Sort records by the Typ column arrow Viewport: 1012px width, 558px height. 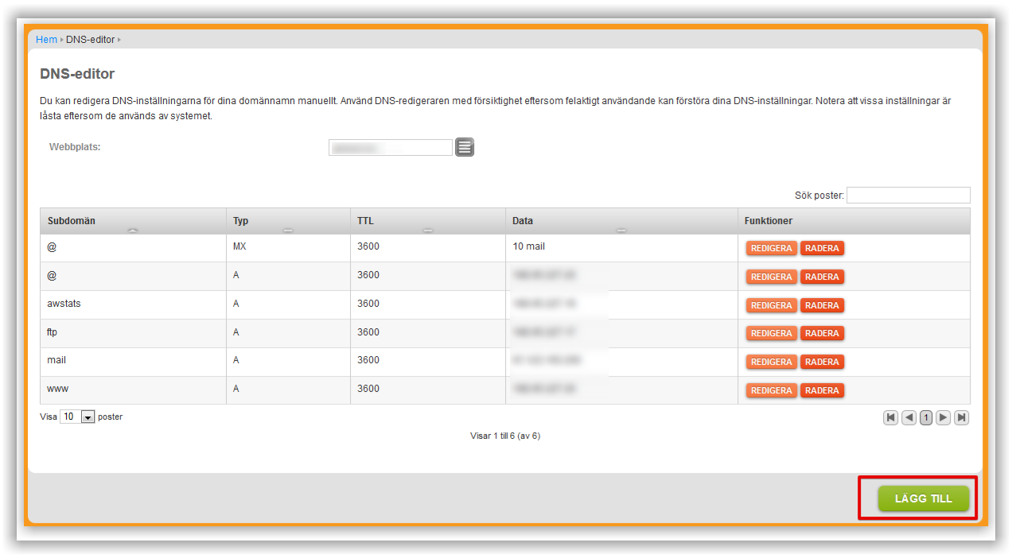(x=289, y=229)
